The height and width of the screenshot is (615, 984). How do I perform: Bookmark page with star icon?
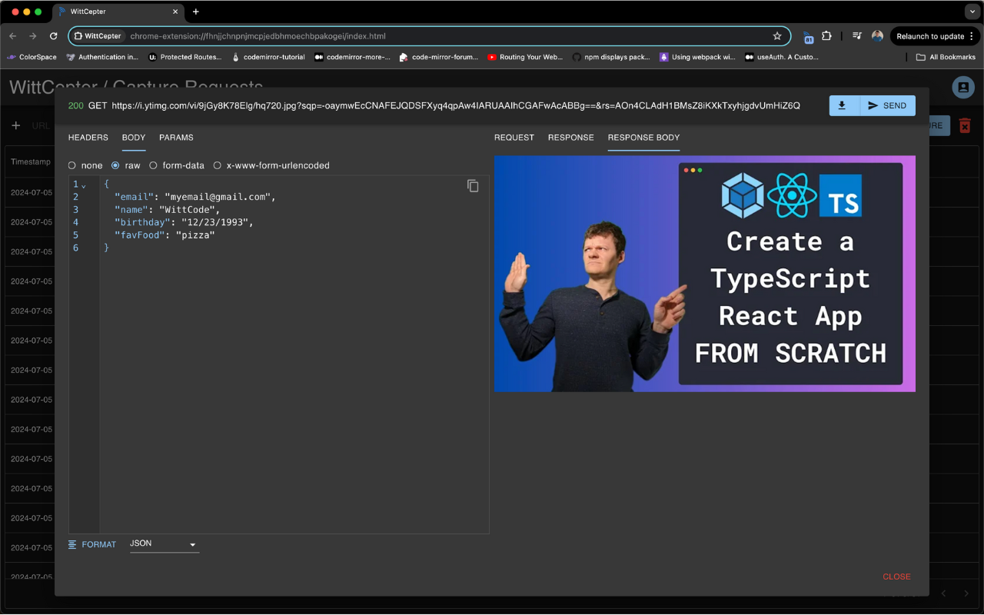coord(777,36)
